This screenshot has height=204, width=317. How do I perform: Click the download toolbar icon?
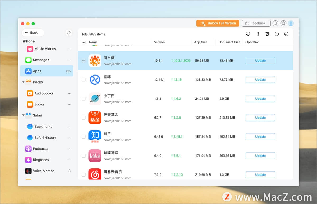pos(286,34)
